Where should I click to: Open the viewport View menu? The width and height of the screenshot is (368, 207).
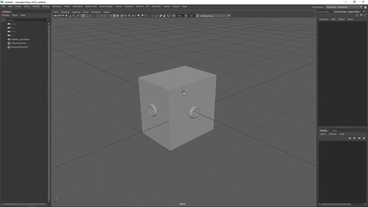point(56,12)
